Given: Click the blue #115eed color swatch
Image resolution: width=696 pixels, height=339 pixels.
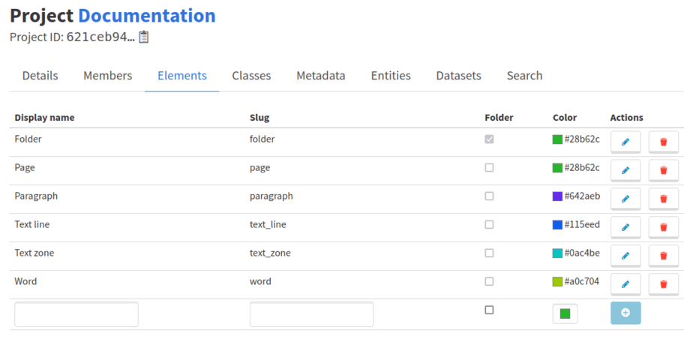Looking at the screenshot, I should pyautogui.click(x=557, y=224).
